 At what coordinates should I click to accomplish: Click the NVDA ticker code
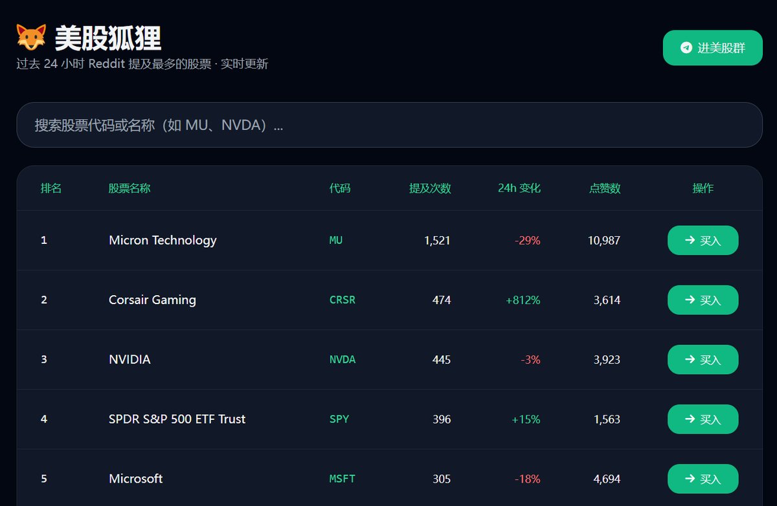pos(343,359)
